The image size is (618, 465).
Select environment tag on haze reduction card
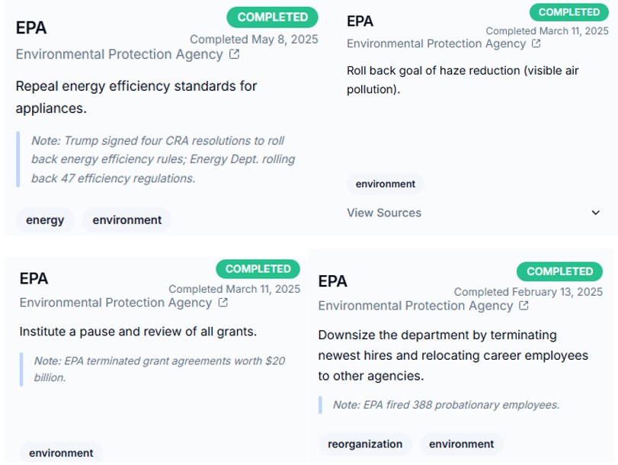386,184
